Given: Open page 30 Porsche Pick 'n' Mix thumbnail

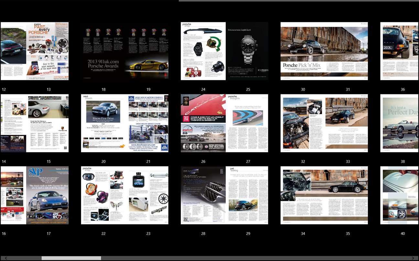Looking at the screenshot, I should tap(303, 51).
